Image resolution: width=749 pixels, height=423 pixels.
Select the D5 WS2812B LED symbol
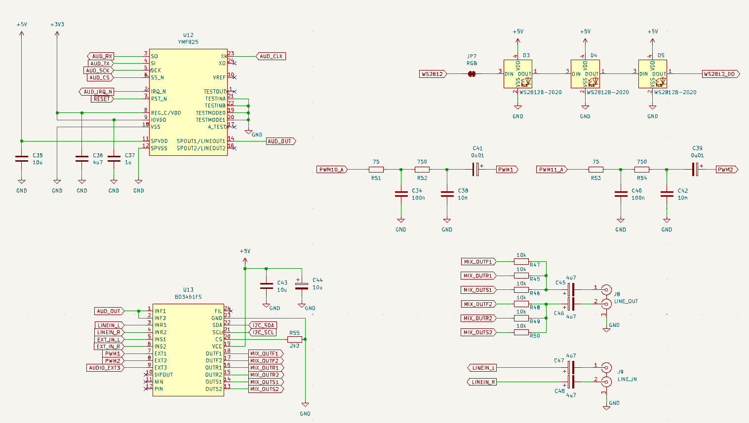click(x=653, y=74)
